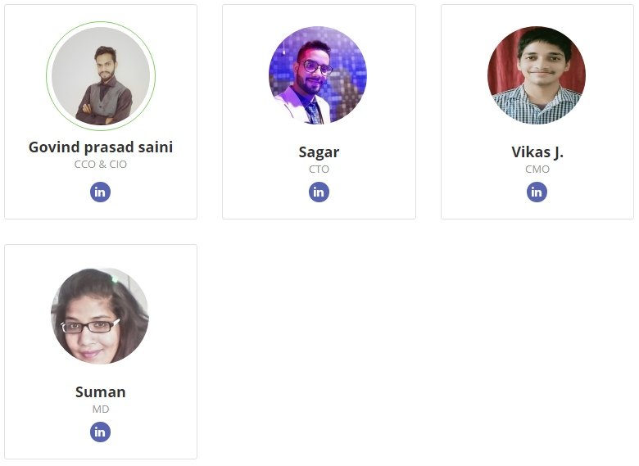Screen dimensions: 639x466
Task: Select the CTO title text
Action: pyautogui.click(x=319, y=170)
